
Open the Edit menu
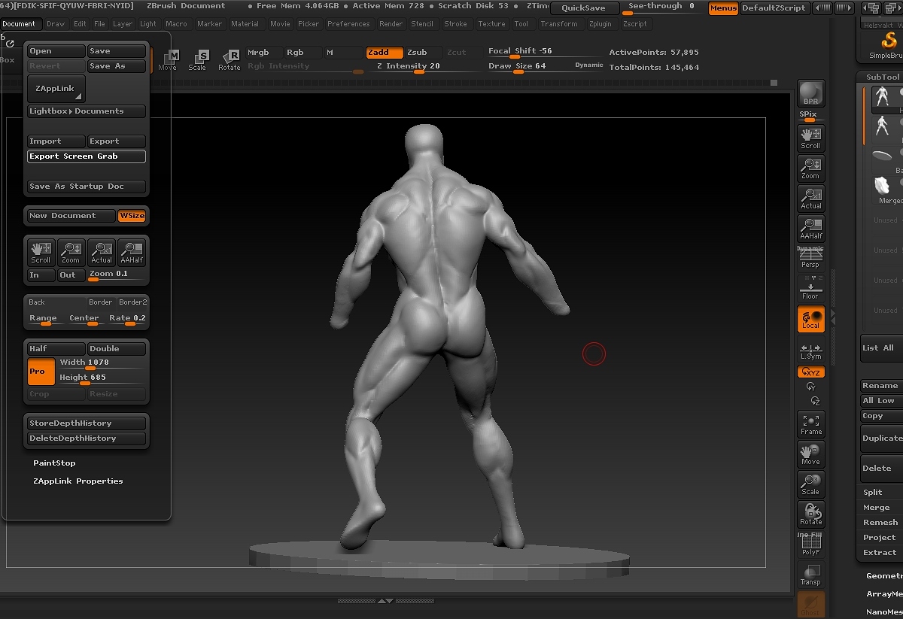tap(80, 24)
